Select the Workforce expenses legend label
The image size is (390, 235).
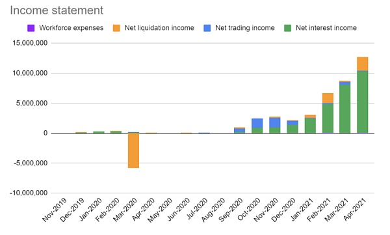71,27
